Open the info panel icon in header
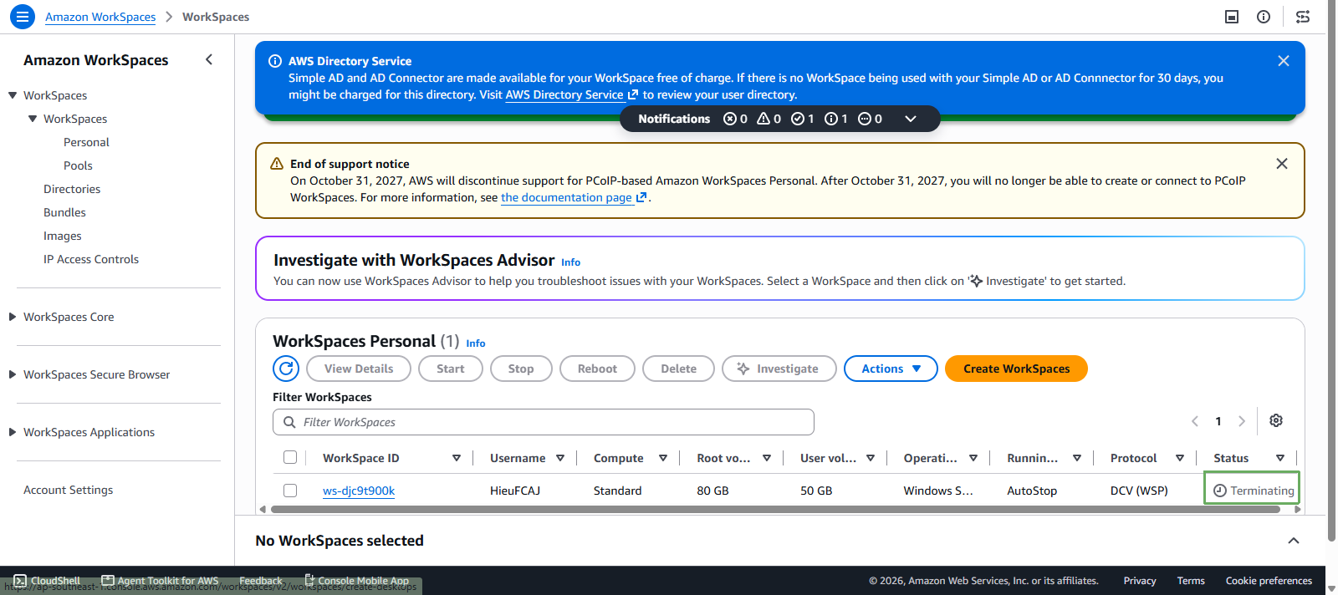The image size is (1338, 595). pos(1264,17)
